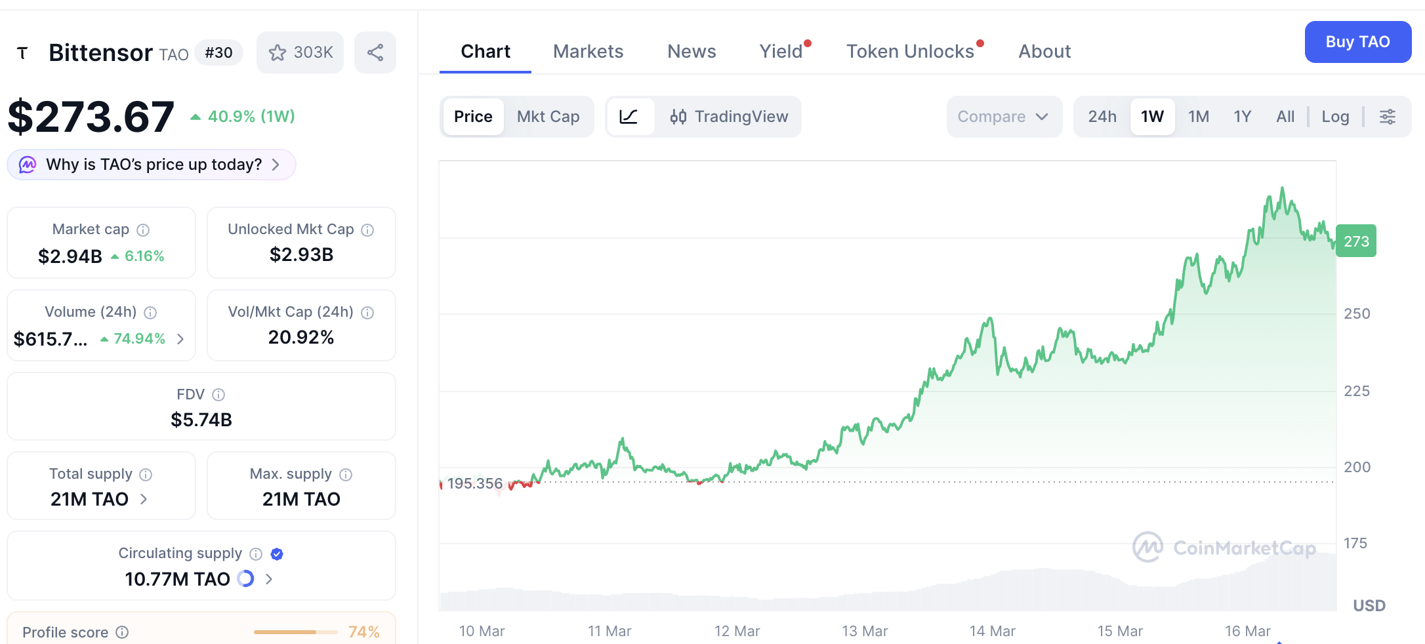Click the 74.94% volume change text
1425x644 pixels.
139,339
